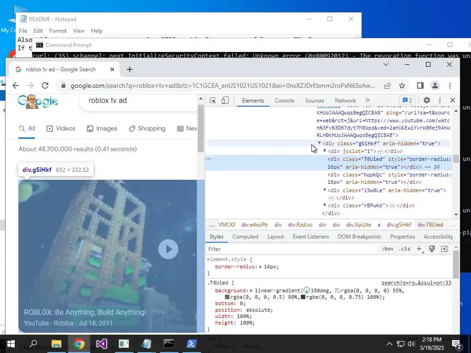The width and height of the screenshot is (471, 353).
Task: Open the 180deg angle picker icon
Action: click(307, 290)
